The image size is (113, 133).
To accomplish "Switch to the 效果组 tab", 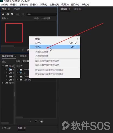I will click(23, 56).
